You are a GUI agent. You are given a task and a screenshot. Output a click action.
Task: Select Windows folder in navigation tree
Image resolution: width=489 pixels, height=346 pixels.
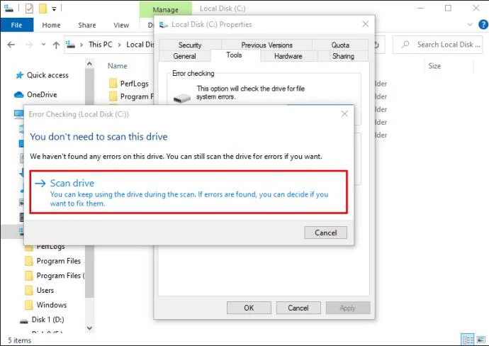(x=52, y=305)
